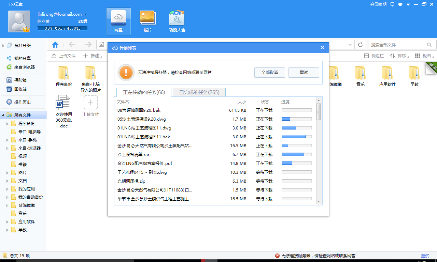Open the 来自-电脑导入的照片 folder icon
Screen dimensions: 437x262
[x=90, y=73]
